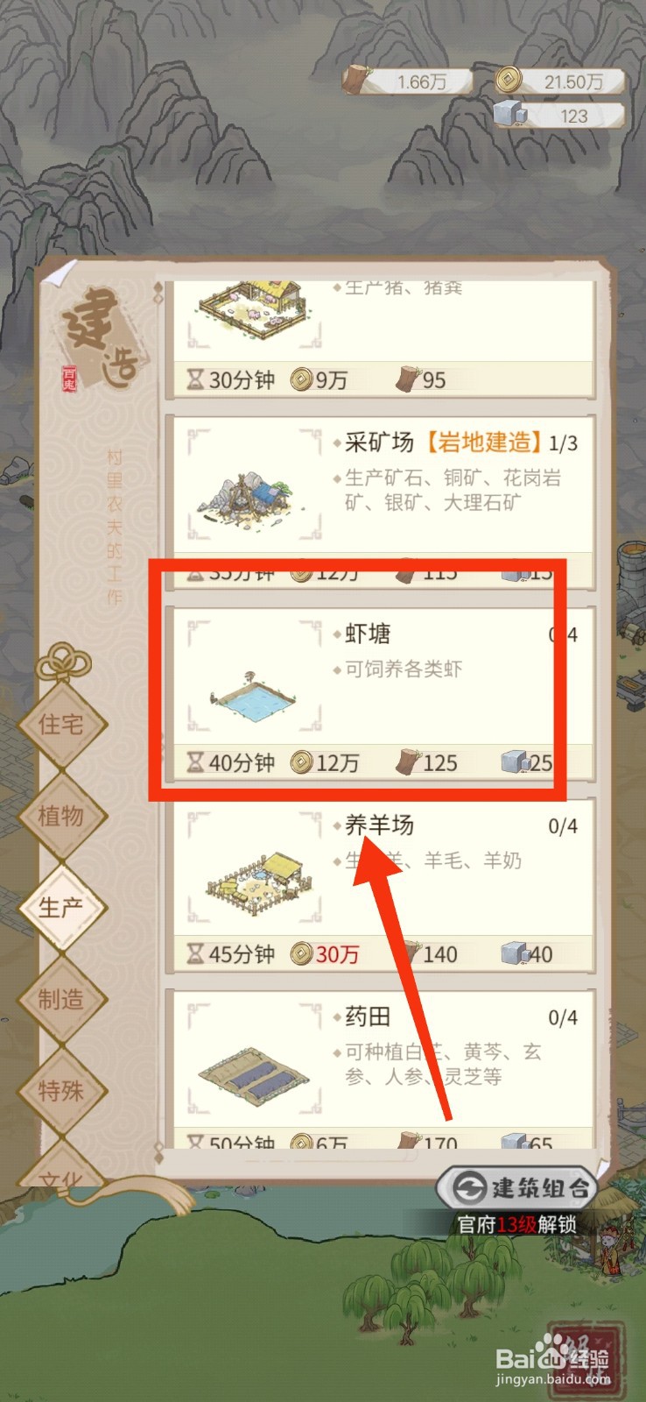Image resolution: width=646 pixels, height=1402 pixels.
Task: Click the 建筑组合 button
Action: [517, 1187]
